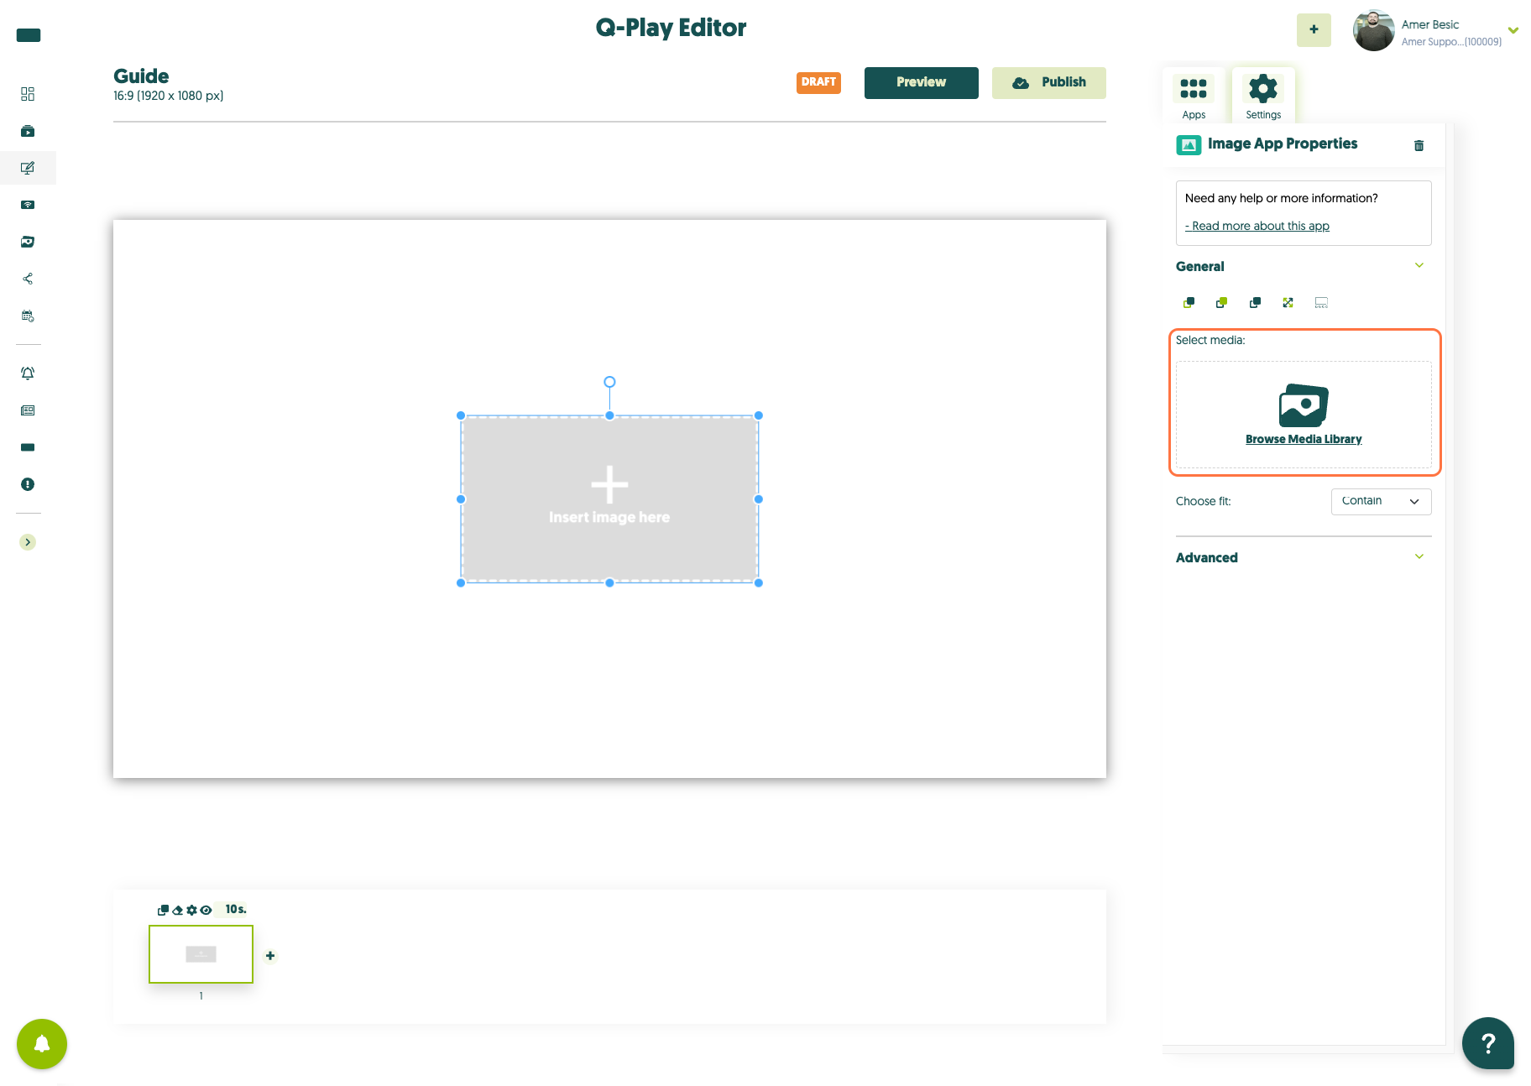The height and width of the screenshot is (1086, 1531).
Task: Click the DRAFT status badge
Action: [818, 82]
